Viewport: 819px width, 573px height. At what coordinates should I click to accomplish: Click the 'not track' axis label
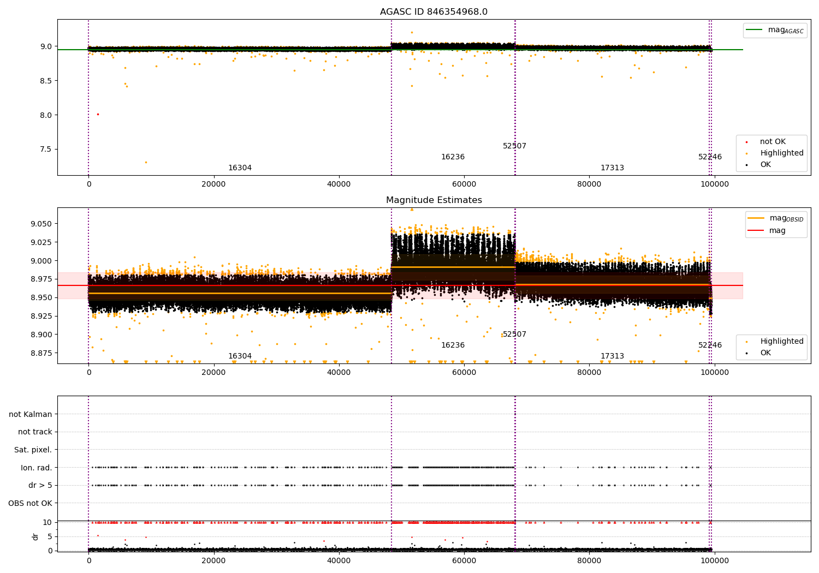pos(35,432)
